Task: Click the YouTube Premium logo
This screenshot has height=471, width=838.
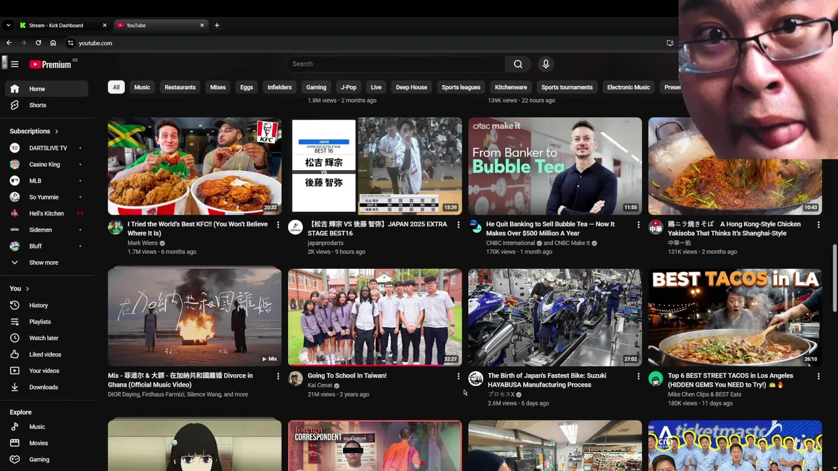Action: (50, 64)
